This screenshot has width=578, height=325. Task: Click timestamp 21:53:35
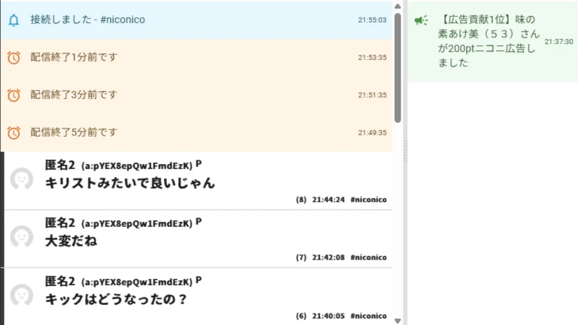[373, 57]
